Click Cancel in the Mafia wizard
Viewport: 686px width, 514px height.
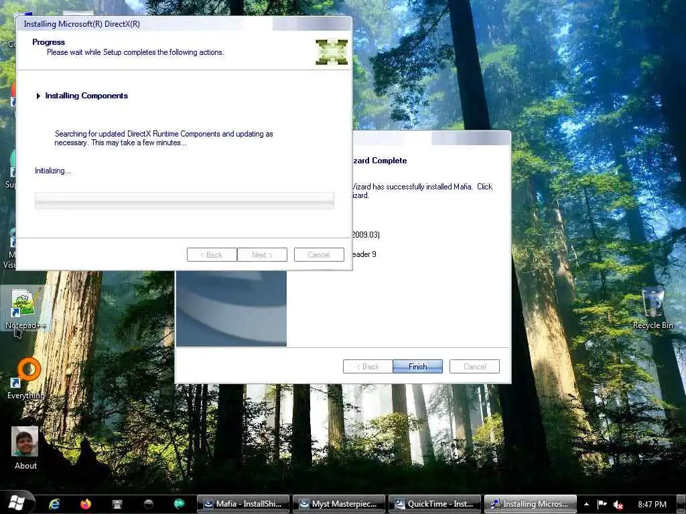coord(474,366)
